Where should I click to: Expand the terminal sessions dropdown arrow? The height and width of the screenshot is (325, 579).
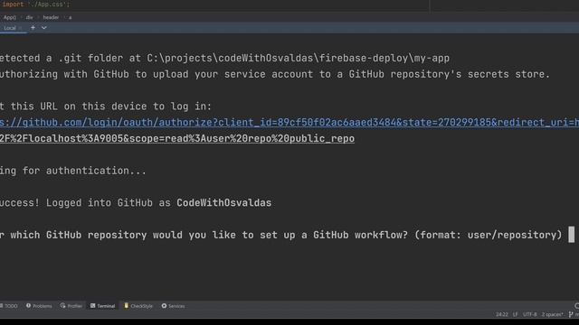coord(44,28)
